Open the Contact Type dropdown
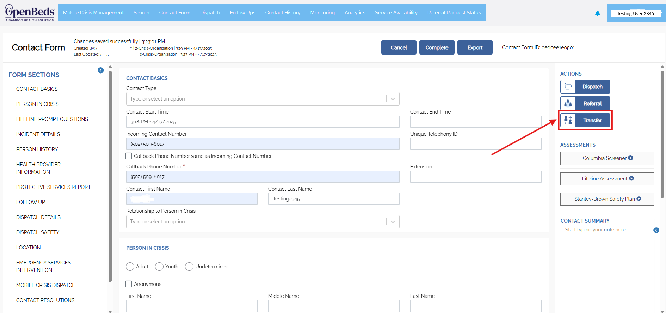This screenshot has width=666, height=313. [263, 99]
